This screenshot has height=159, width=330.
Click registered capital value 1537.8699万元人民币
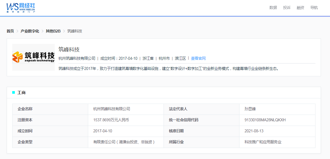pos(111,120)
